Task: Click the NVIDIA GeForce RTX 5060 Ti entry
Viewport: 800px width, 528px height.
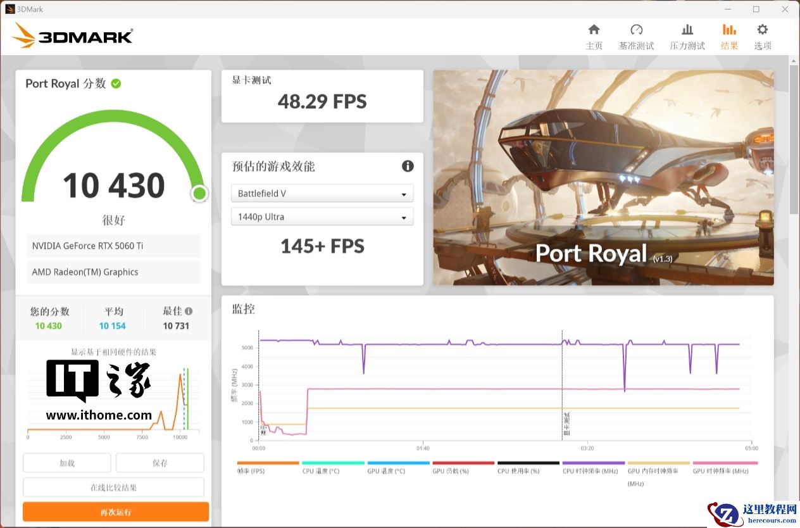Action: point(113,246)
